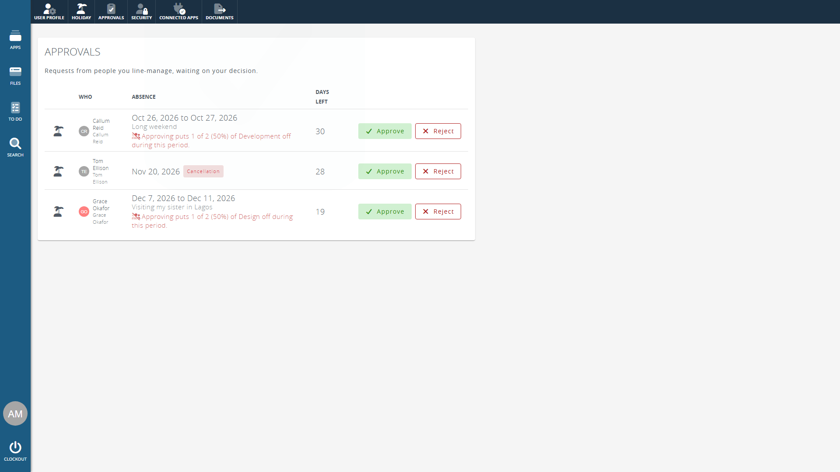
Task: Click Grace Okafor's GO avatar
Action: (x=84, y=212)
